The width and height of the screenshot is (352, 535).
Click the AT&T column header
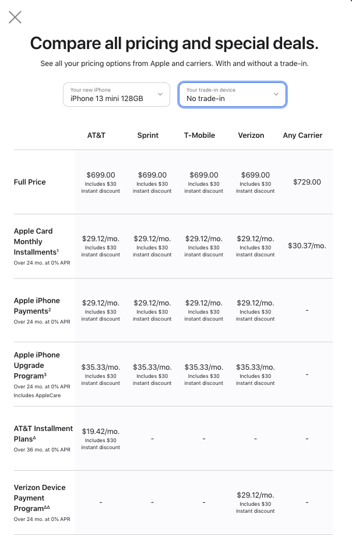point(96,135)
